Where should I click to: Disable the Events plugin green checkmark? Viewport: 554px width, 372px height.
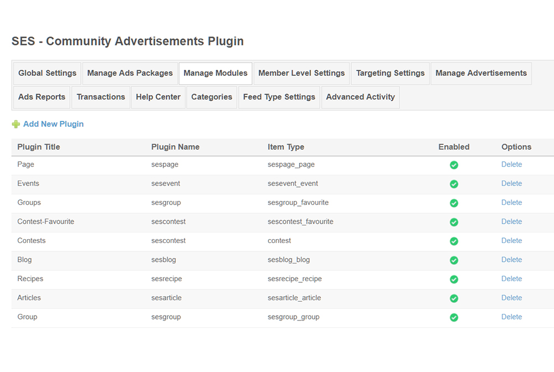[x=454, y=184]
